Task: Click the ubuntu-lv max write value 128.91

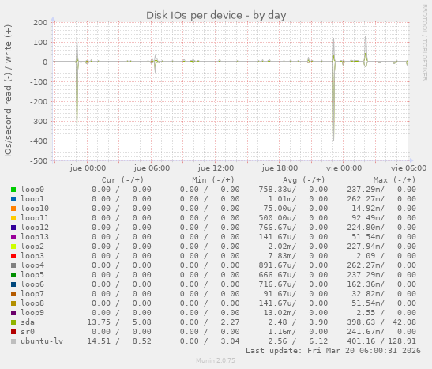Action: click(402, 341)
